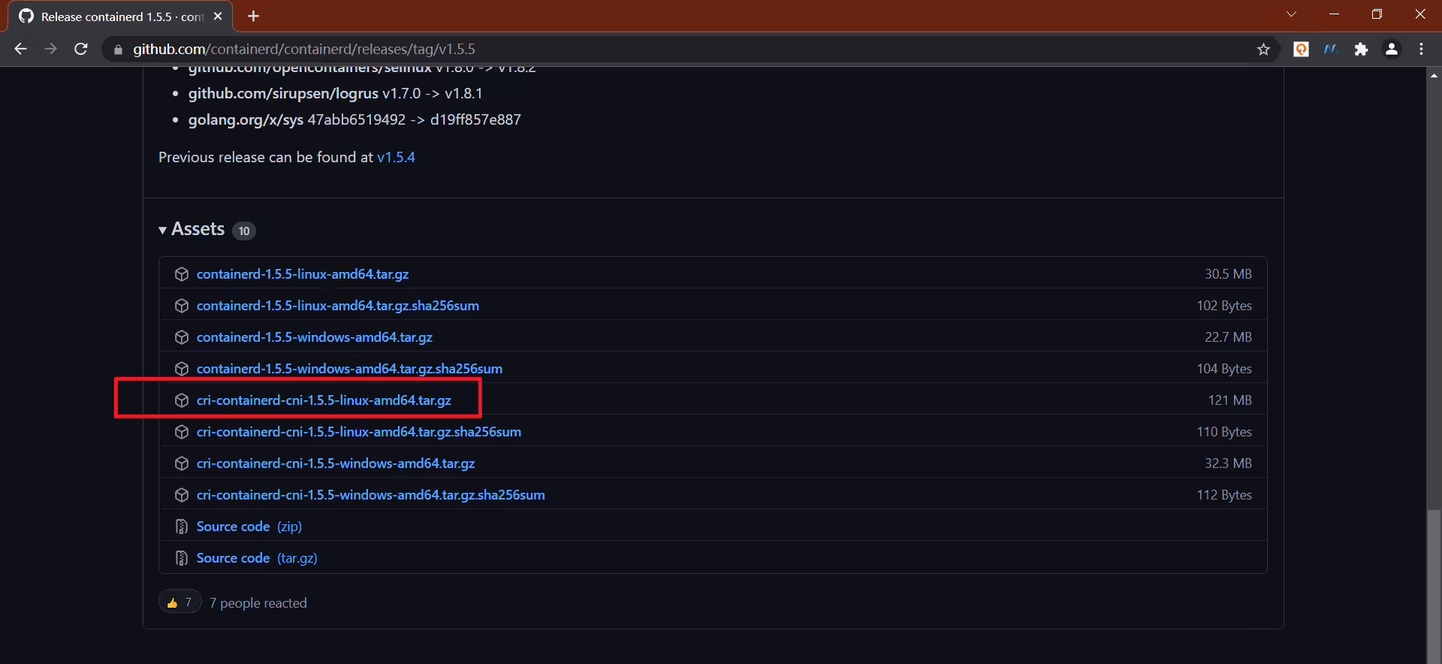Click the '110 Bytes' file size text
1442x664 pixels.
pos(1224,432)
